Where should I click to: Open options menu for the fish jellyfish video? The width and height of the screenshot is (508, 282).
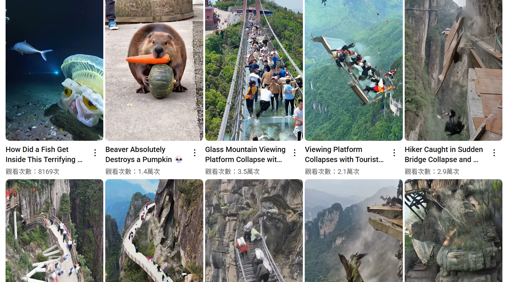[95, 153]
